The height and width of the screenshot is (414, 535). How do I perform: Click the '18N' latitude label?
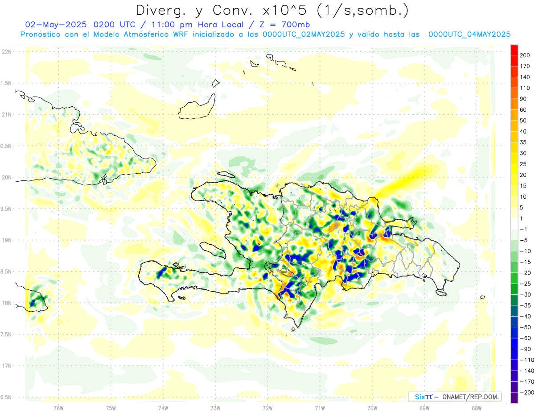point(6,303)
